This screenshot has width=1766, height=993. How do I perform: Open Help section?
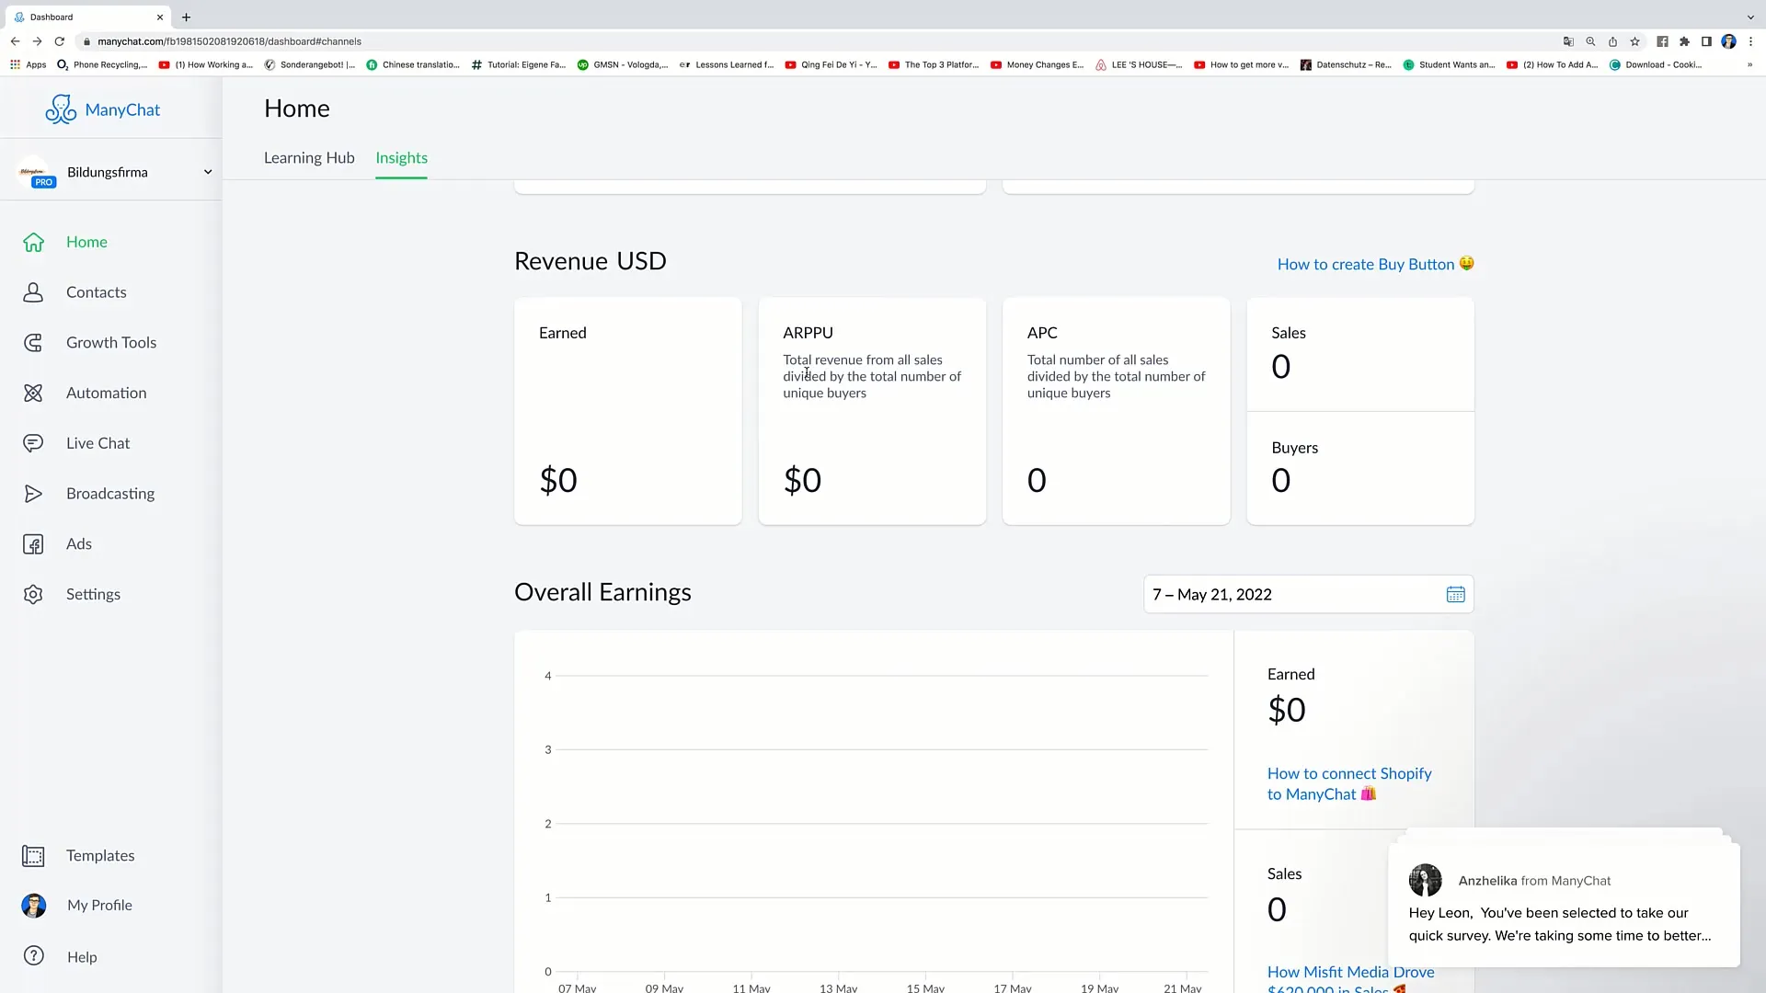point(83,956)
